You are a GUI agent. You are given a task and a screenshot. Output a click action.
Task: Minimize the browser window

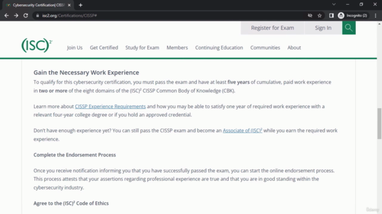pos(347,4)
